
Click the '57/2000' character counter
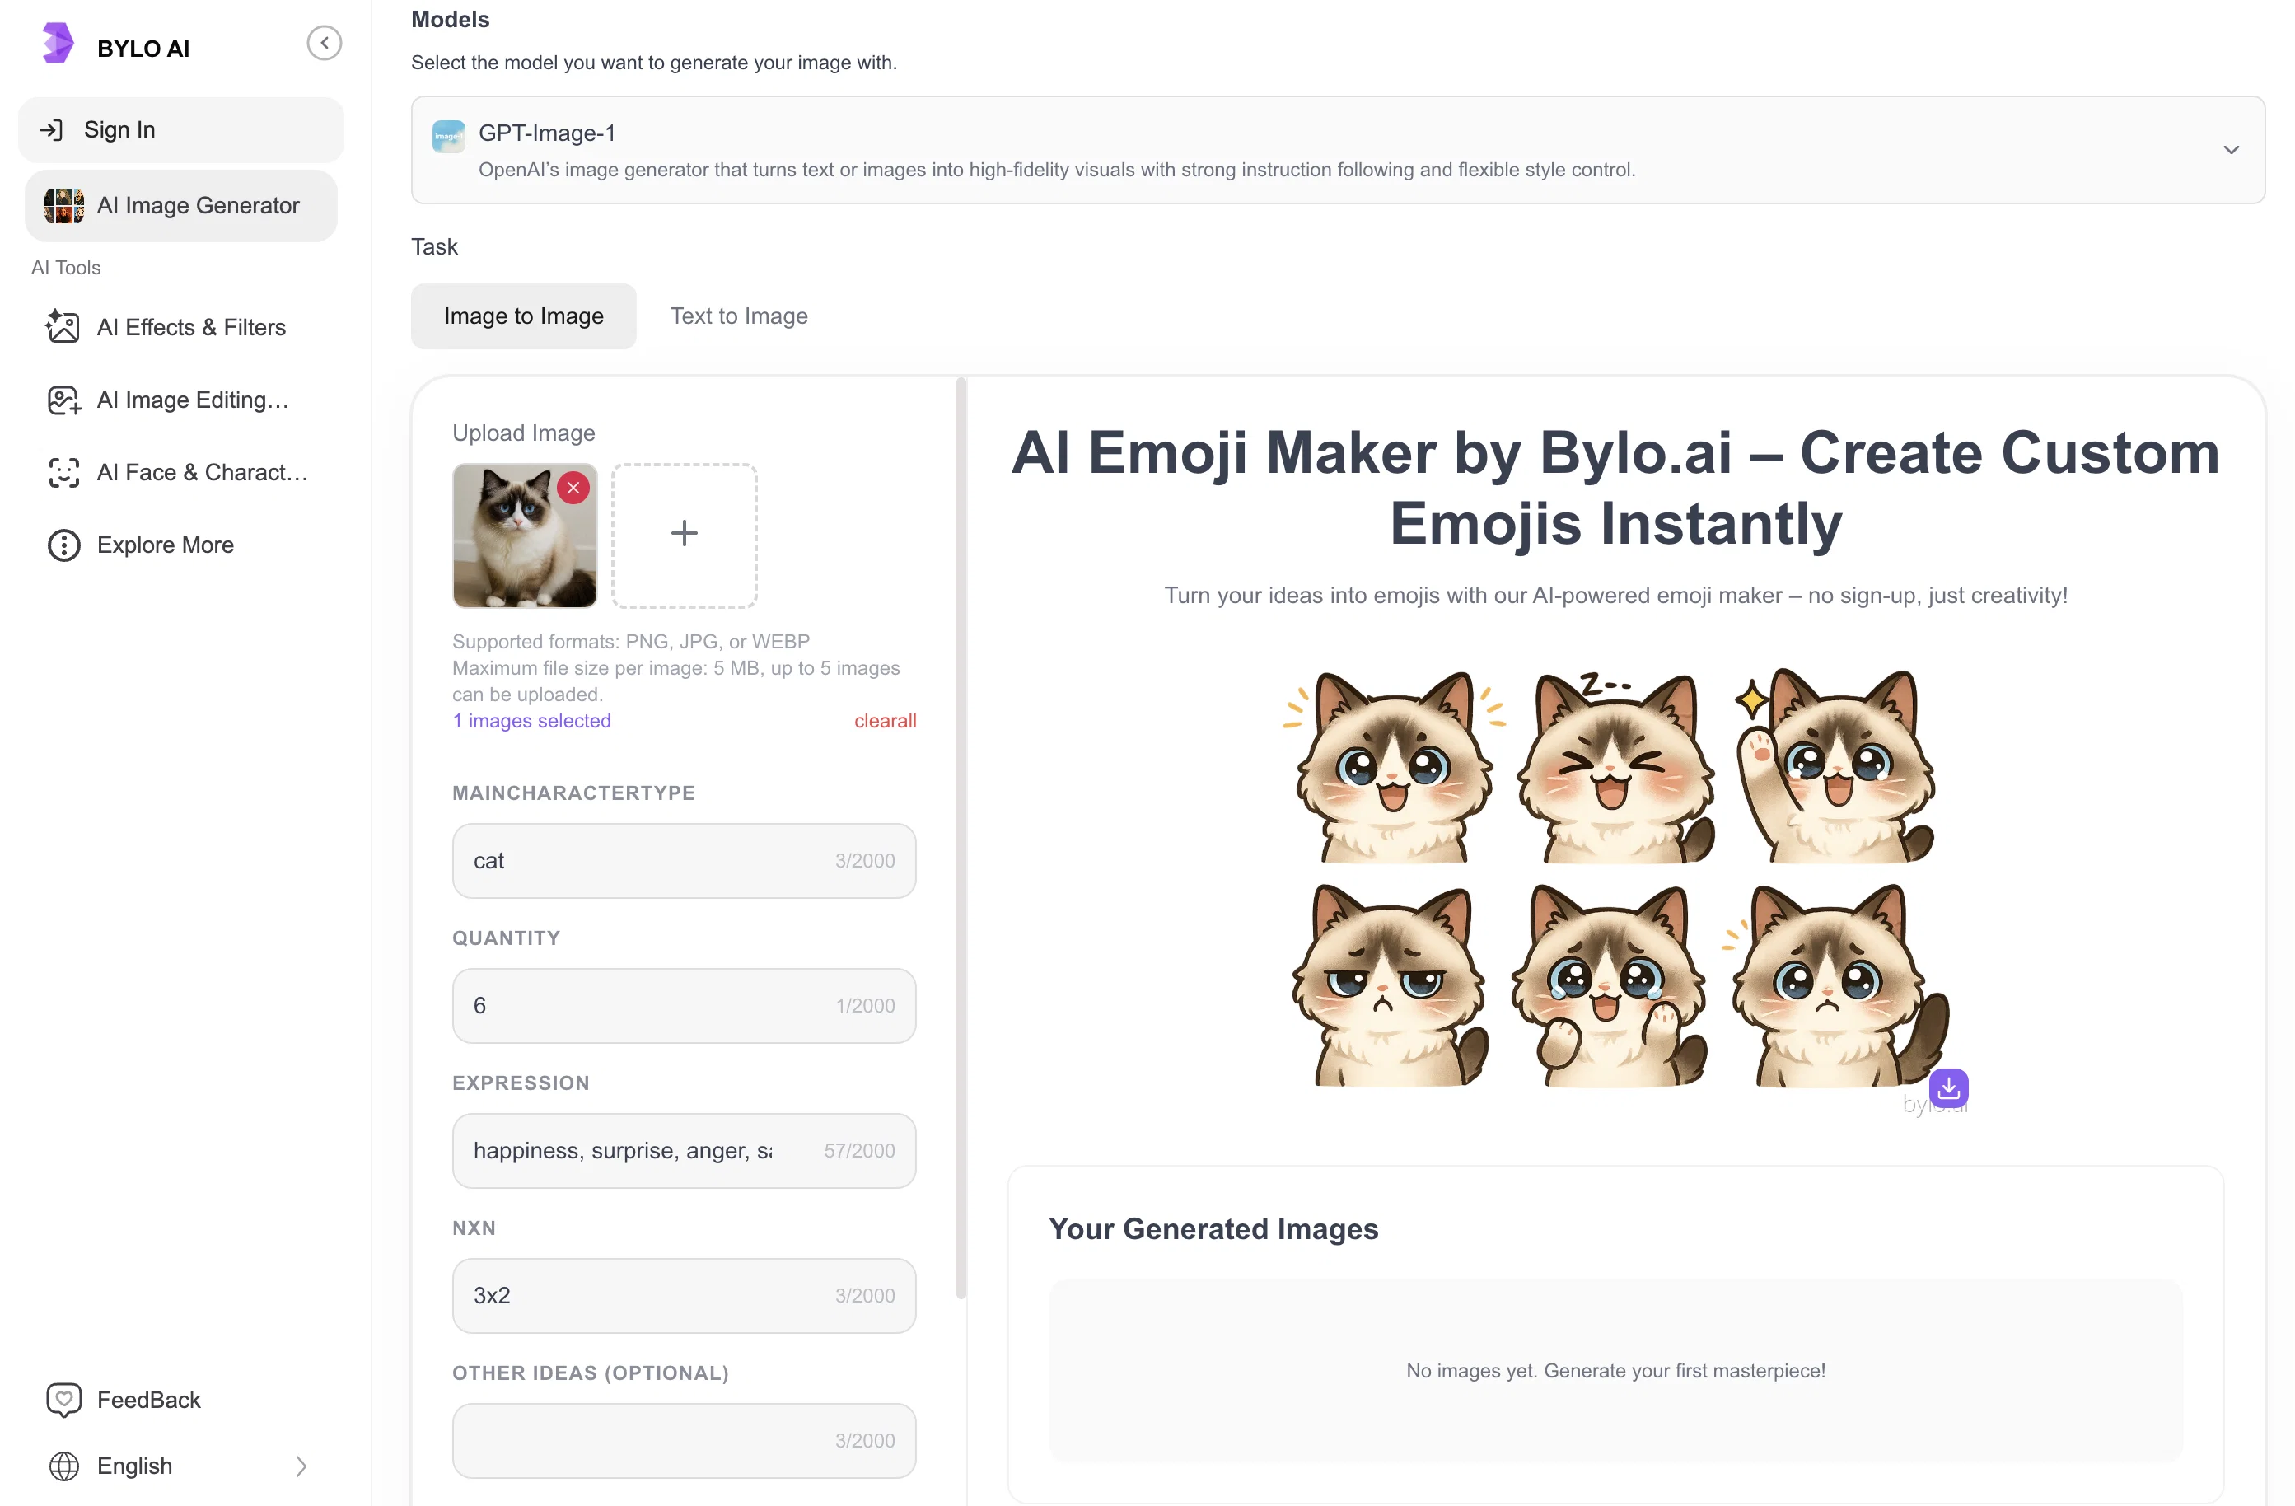tap(859, 1150)
